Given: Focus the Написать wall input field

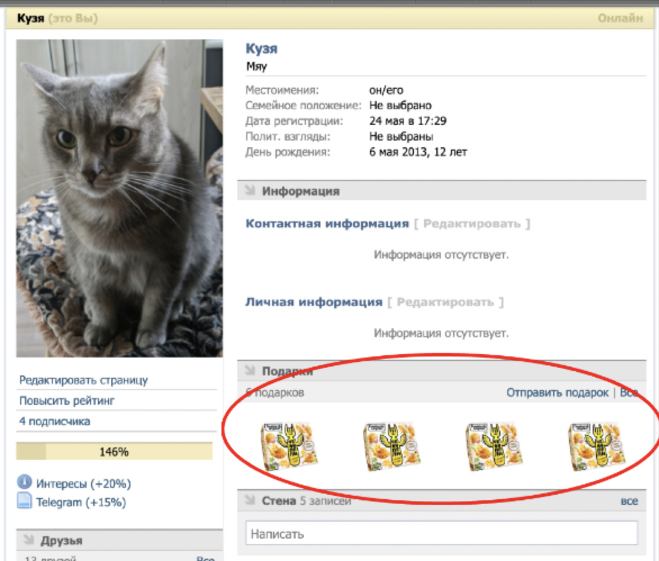Looking at the screenshot, I should 441,533.
